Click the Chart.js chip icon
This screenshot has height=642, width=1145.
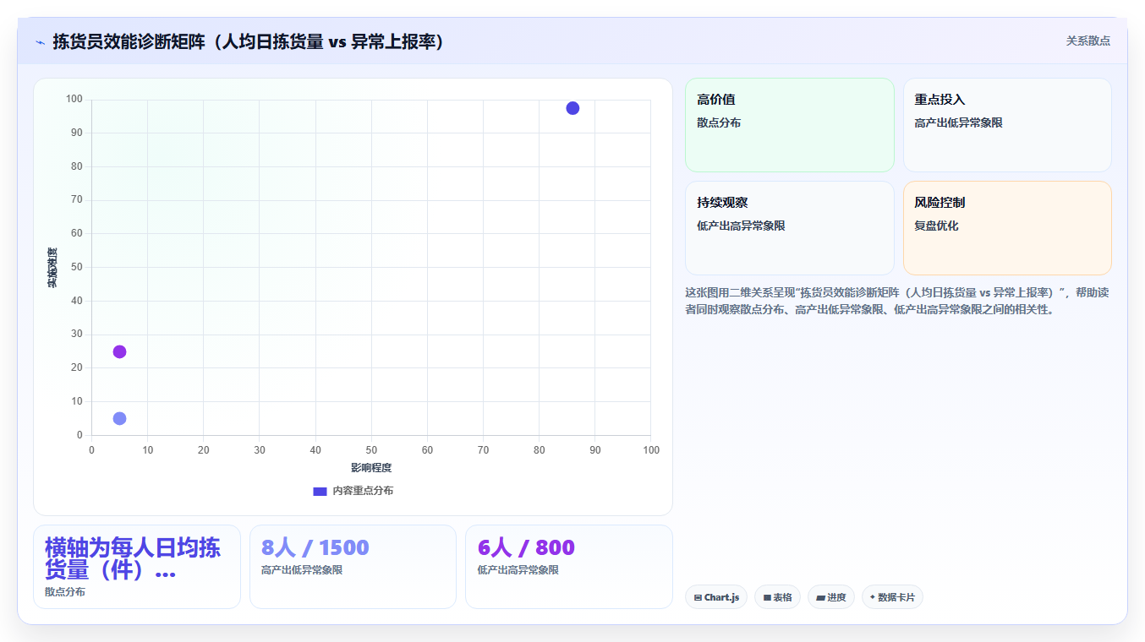click(x=698, y=598)
